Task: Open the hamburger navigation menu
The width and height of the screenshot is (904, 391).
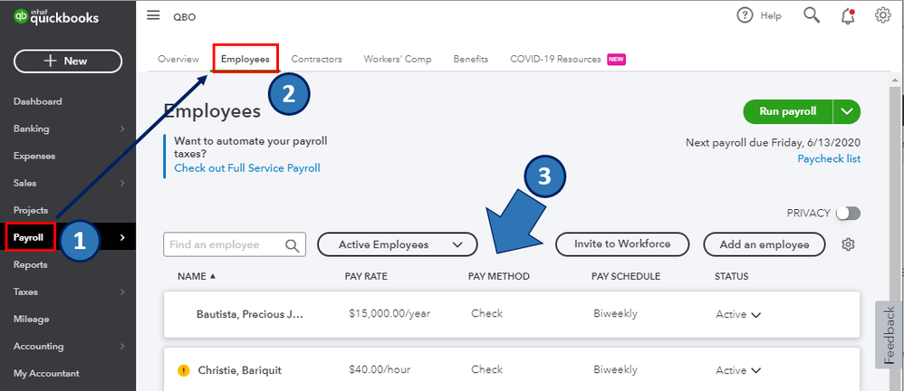Action: [x=153, y=15]
